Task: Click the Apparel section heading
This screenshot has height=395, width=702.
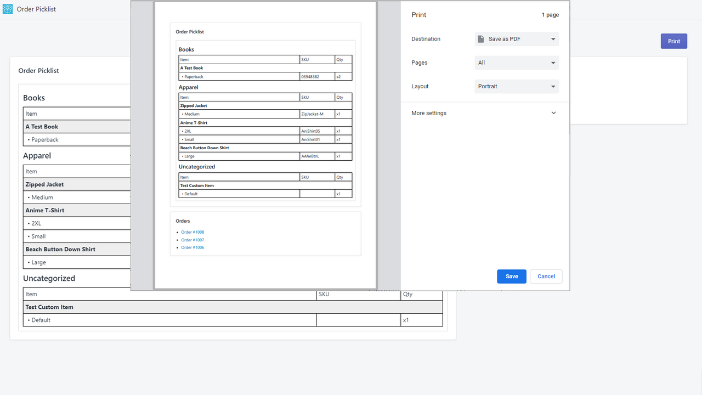Action: point(37,155)
